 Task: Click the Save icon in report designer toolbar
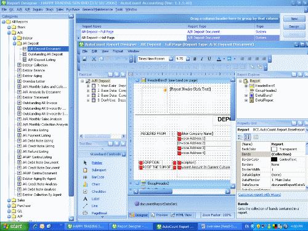tap(84, 59)
